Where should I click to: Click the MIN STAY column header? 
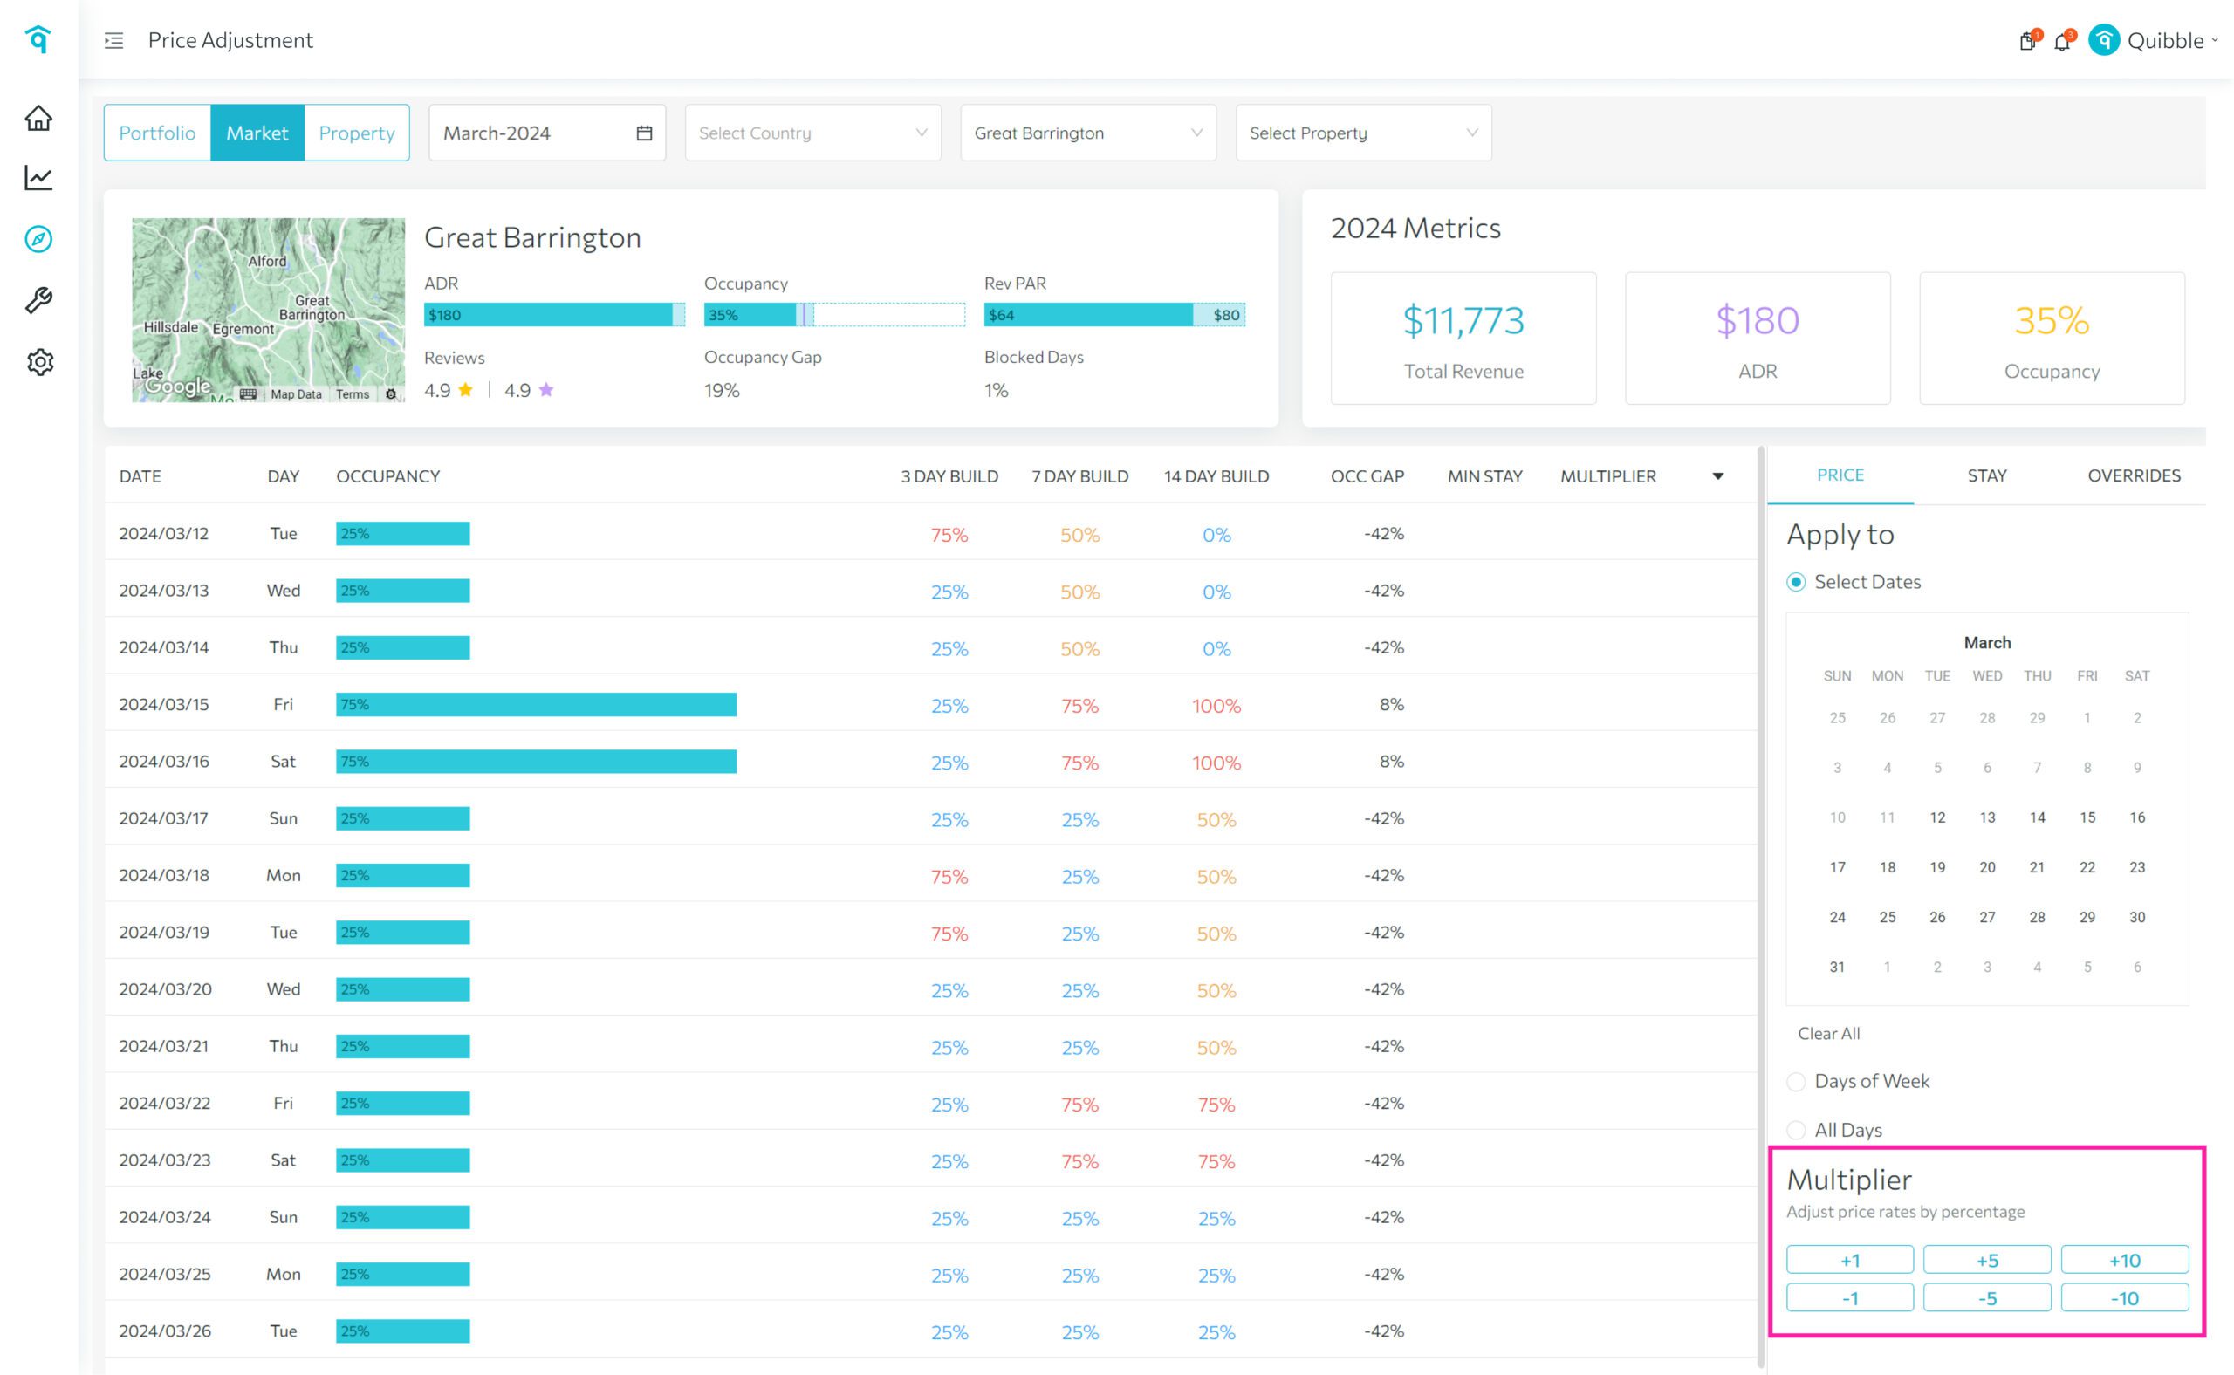pyautogui.click(x=1484, y=476)
